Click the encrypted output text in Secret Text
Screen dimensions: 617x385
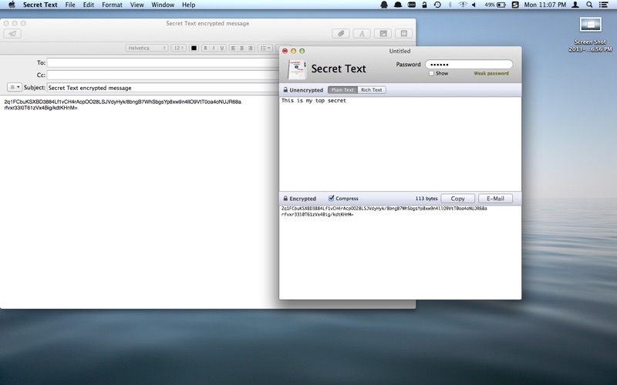click(384, 211)
